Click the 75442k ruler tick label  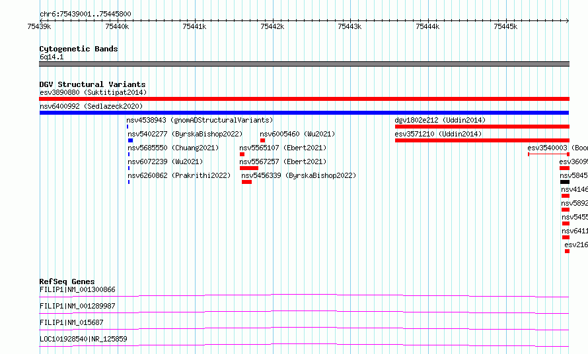tap(272, 26)
